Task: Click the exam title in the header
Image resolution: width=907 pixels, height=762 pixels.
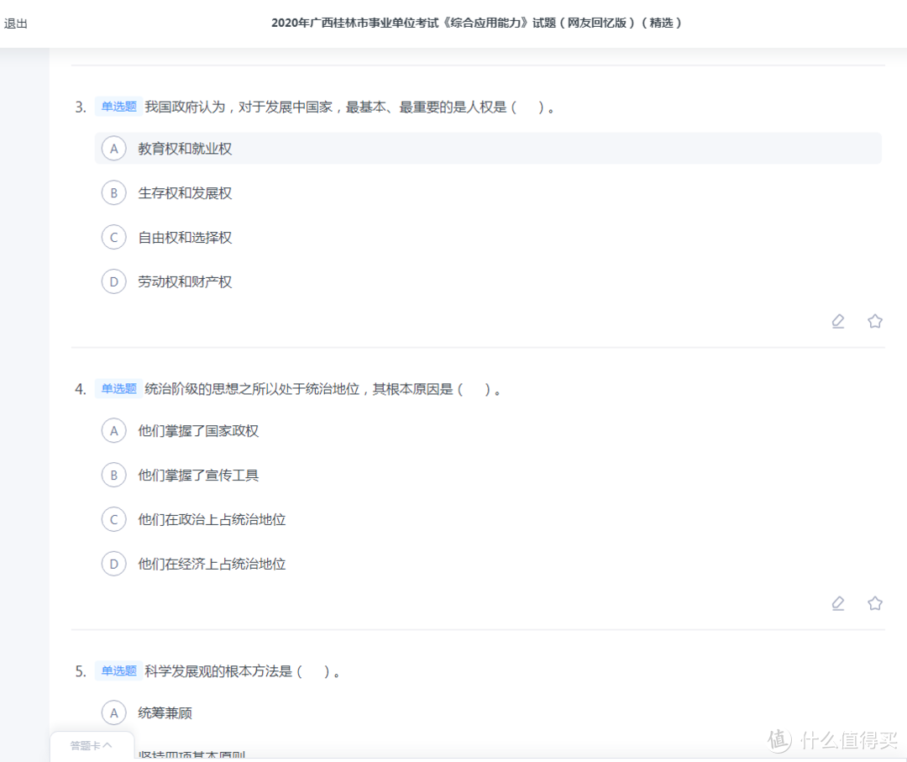Action: click(477, 24)
